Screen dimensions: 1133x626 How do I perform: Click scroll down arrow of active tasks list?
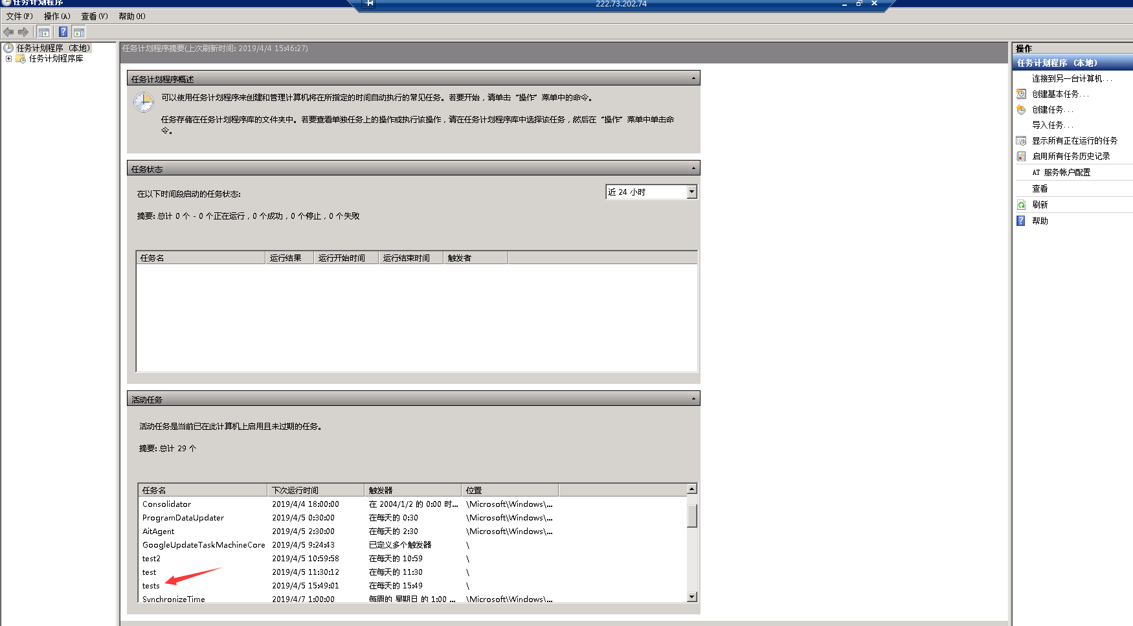pos(692,597)
